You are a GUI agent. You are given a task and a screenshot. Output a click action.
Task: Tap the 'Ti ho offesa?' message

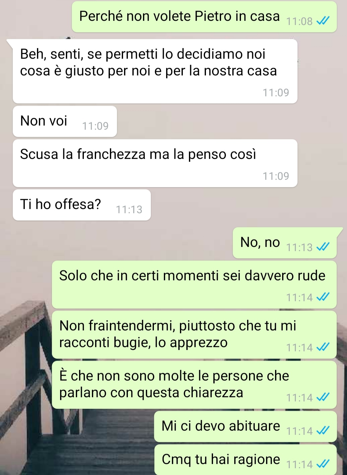coord(82,205)
